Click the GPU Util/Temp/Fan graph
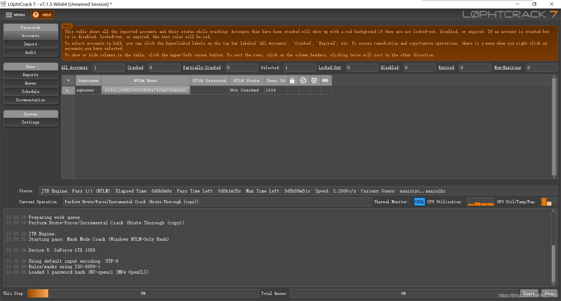This screenshot has width=561, height=301. 549,202
